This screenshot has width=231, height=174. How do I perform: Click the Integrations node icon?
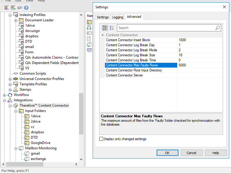coord(10,100)
